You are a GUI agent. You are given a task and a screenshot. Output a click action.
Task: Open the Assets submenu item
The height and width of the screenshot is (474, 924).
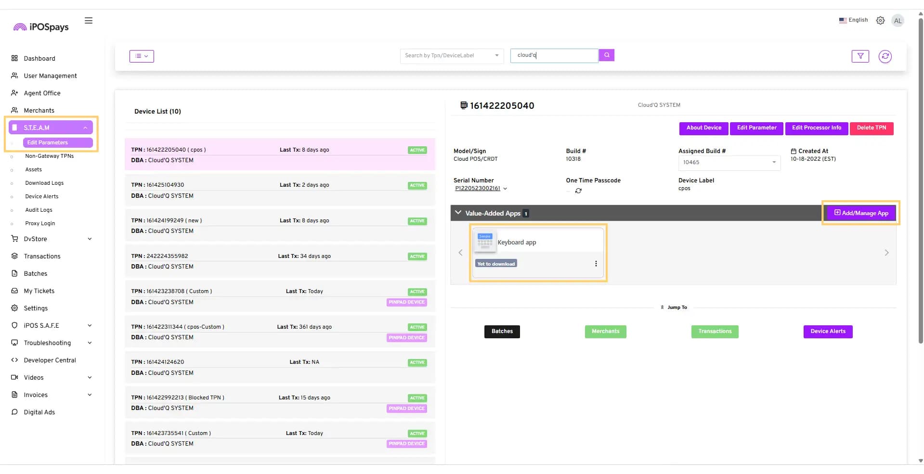(33, 169)
